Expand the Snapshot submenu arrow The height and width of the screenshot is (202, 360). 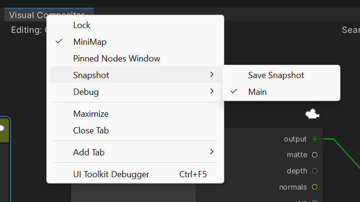coord(211,75)
